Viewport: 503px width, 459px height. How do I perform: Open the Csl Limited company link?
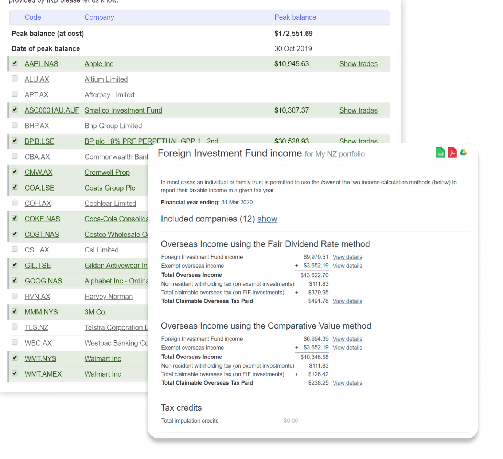pos(101,250)
